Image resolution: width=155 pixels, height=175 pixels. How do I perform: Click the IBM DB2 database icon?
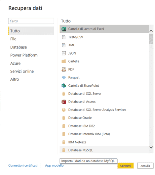click(64, 126)
